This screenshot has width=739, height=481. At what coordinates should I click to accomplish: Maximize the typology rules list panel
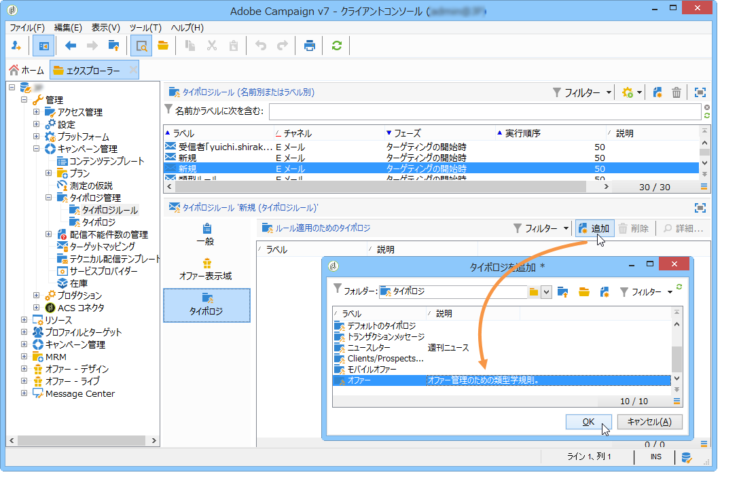(700, 92)
